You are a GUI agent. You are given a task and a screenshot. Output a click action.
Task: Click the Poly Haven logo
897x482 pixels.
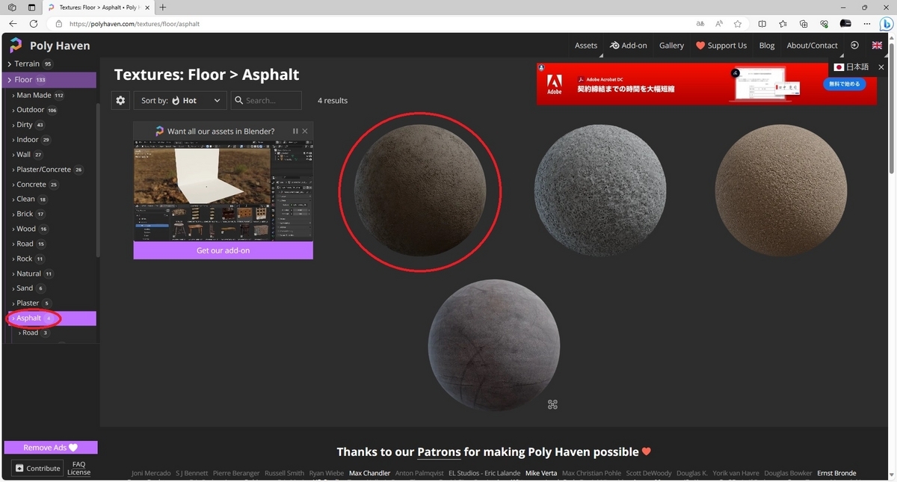coord(15,46)
